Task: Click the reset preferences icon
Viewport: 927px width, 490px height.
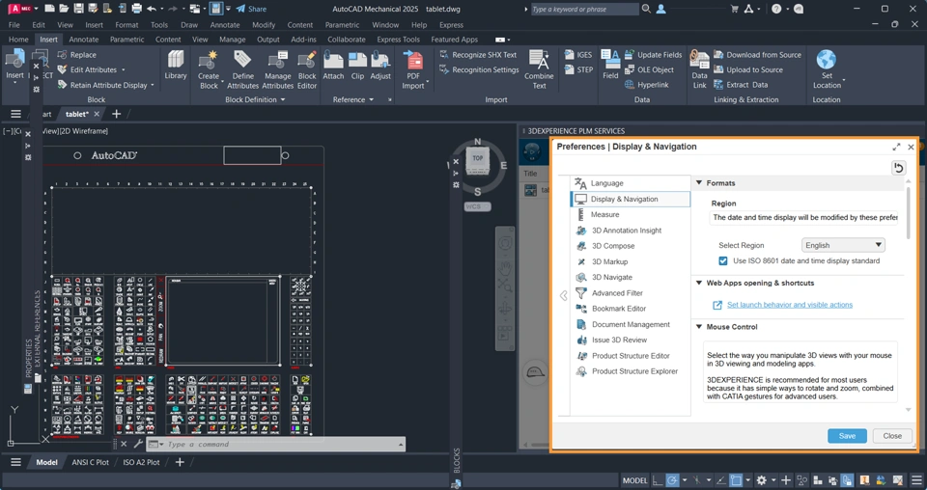Action: point(898,168)
